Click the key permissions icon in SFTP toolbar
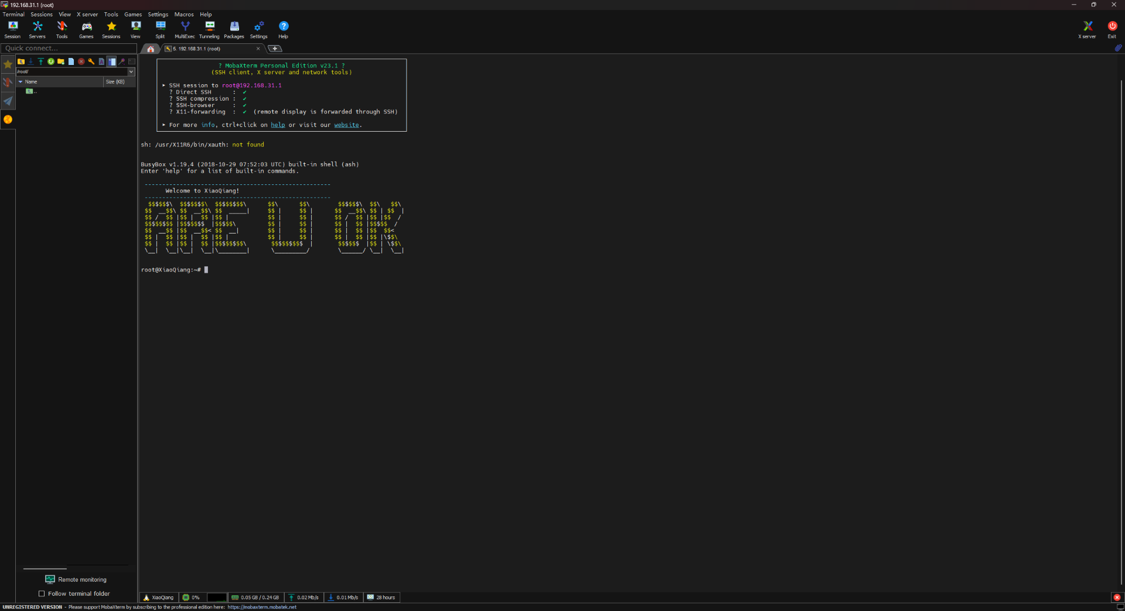Image resolution: width=1125 pixels, height=611 pixels. [91, 61]
